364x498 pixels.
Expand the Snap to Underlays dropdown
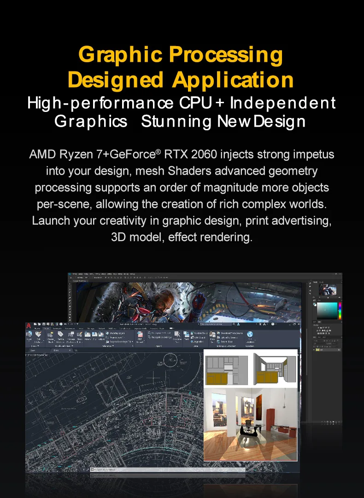120,342
